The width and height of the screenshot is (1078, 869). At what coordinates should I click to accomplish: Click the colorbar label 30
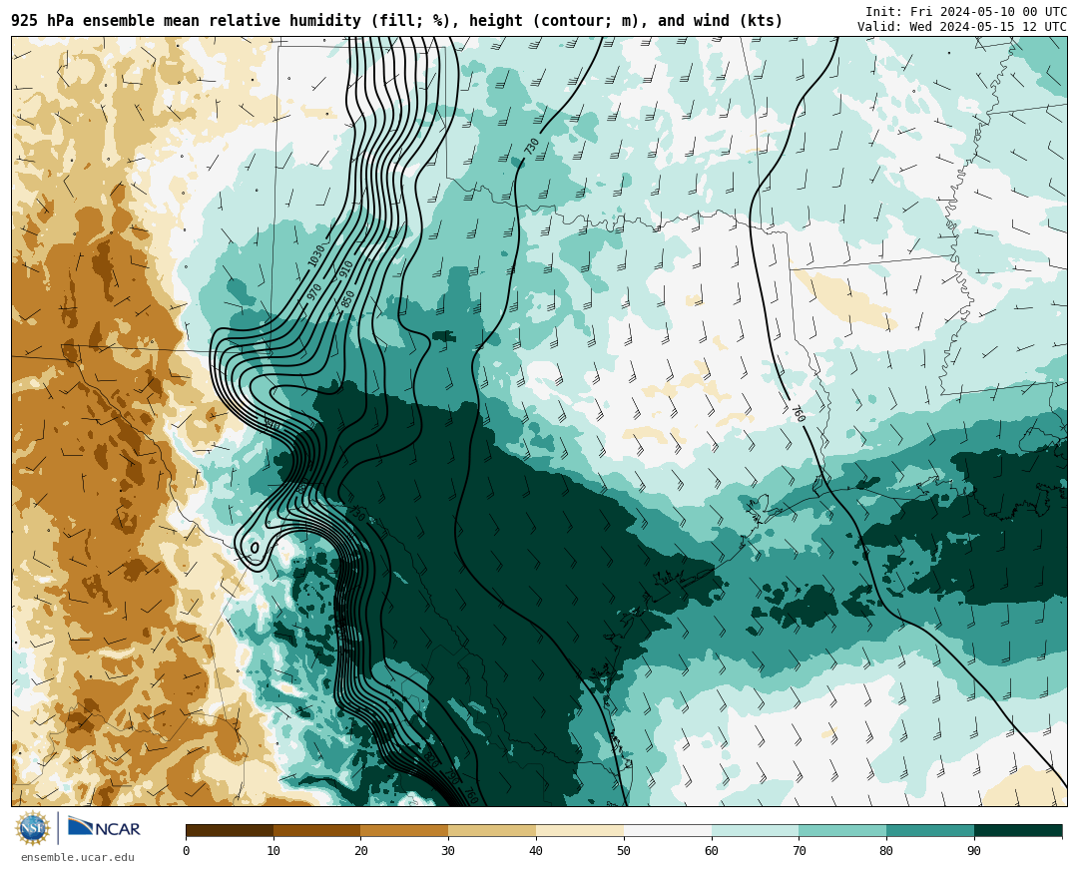[448, 851]
